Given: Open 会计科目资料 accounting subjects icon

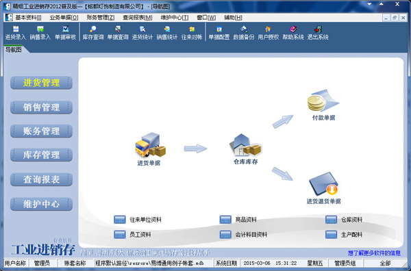Looking at the screenshot, I should 225,234.
